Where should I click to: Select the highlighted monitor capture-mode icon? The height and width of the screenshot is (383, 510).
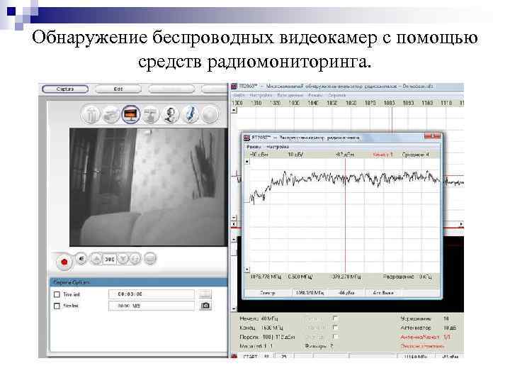(131, 114)
